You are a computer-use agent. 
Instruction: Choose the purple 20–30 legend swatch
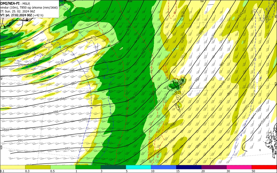click(x=214, y=167)
